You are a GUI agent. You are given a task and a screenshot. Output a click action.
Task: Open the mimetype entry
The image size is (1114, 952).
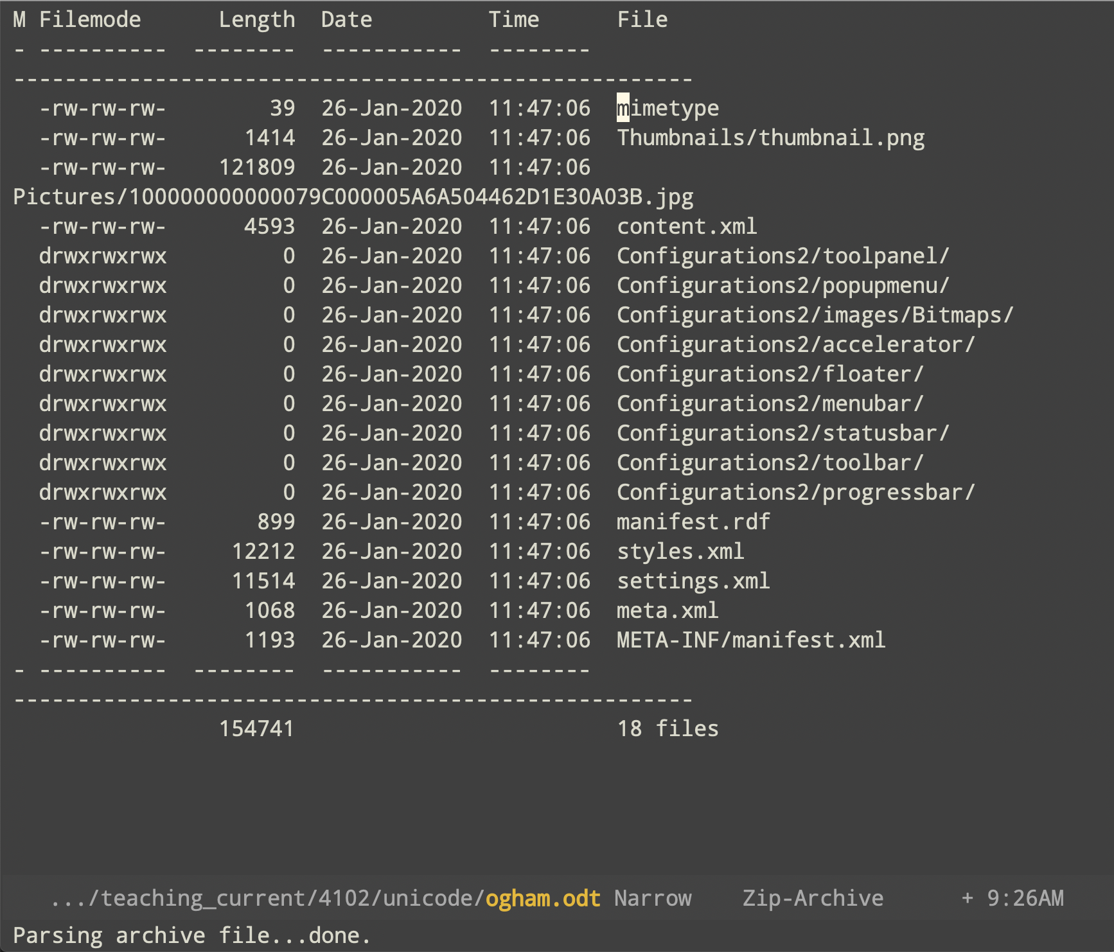(x=668, y=108)
